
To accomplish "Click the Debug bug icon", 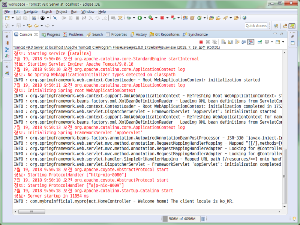I will (129, 18).
